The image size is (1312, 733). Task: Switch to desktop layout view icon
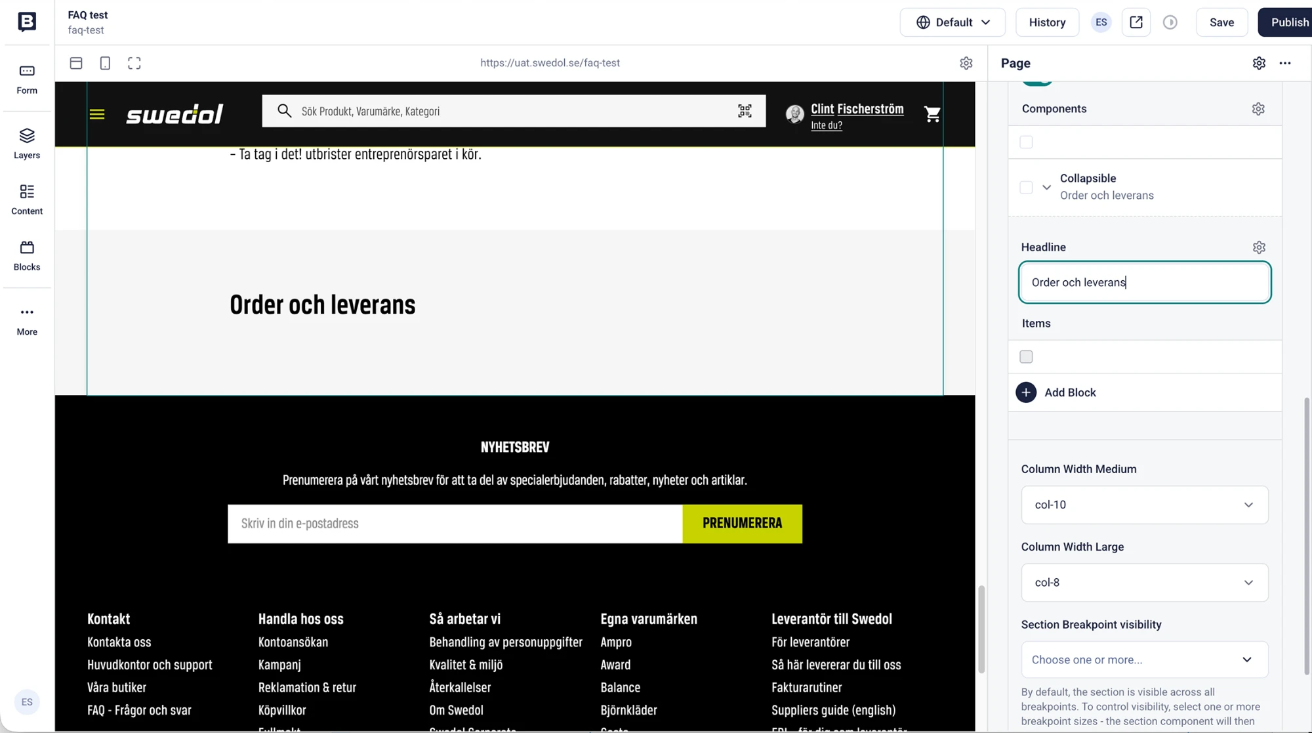[x=76, y=63]
